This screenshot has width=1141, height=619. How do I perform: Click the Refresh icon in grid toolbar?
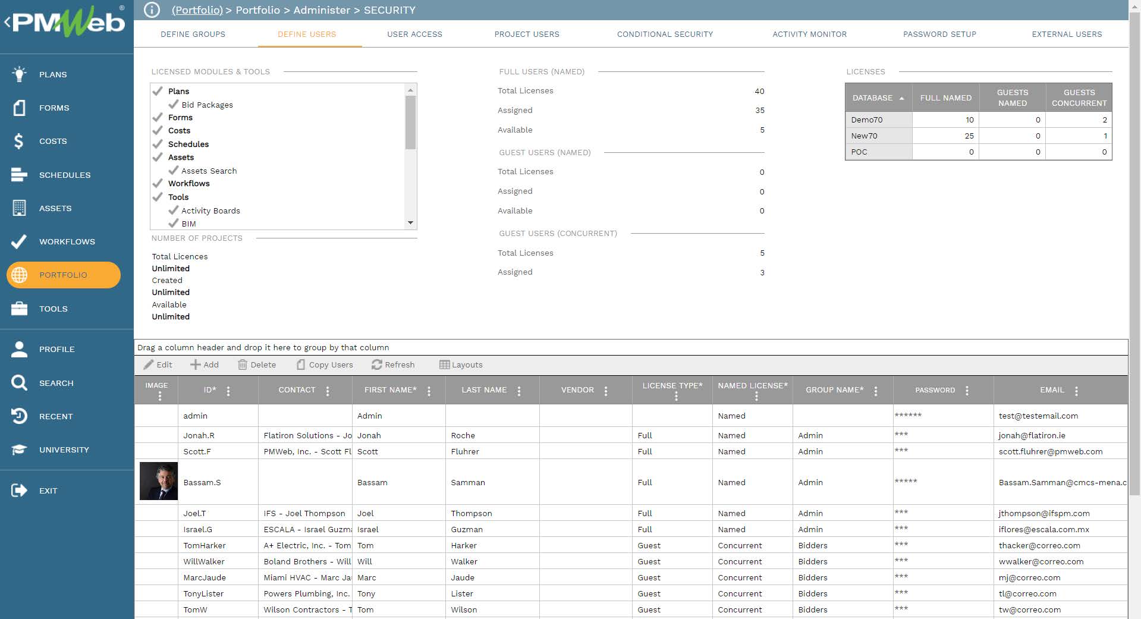click(376, 365)
